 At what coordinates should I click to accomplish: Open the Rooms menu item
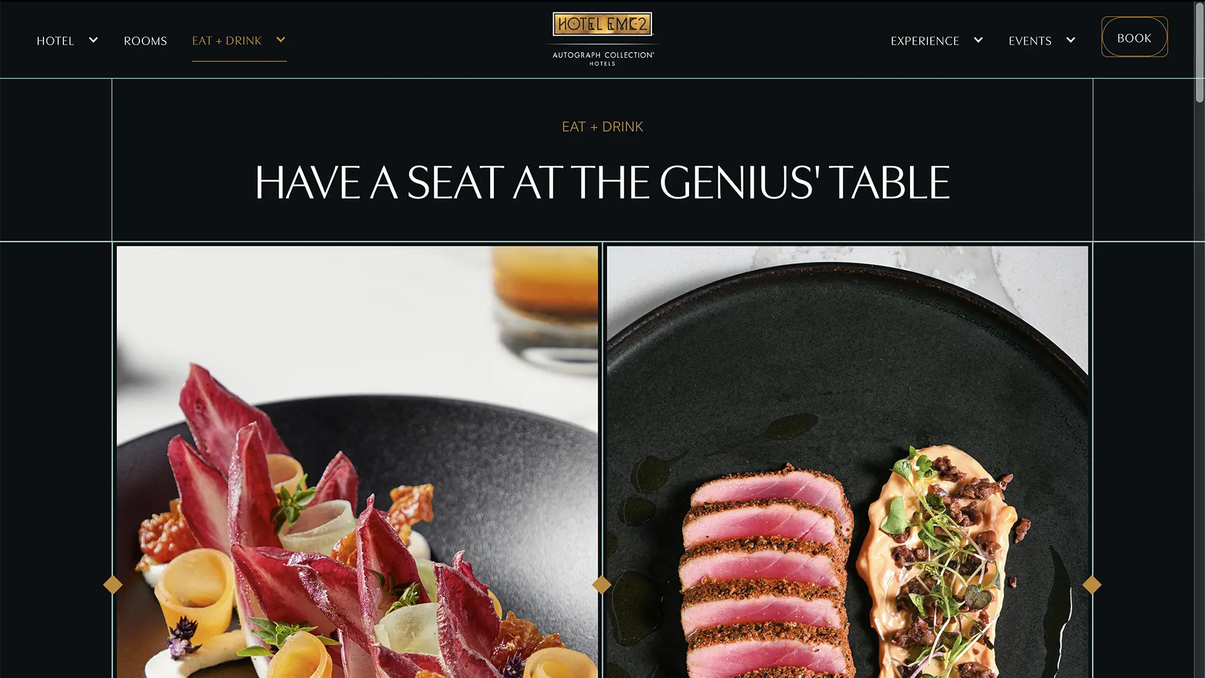[x=146, y=41]
